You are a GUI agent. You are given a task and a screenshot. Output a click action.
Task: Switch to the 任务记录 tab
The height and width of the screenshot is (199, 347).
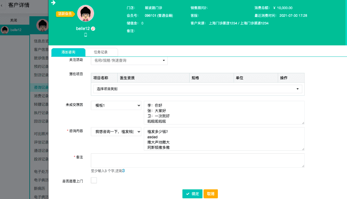coord(101,52)
